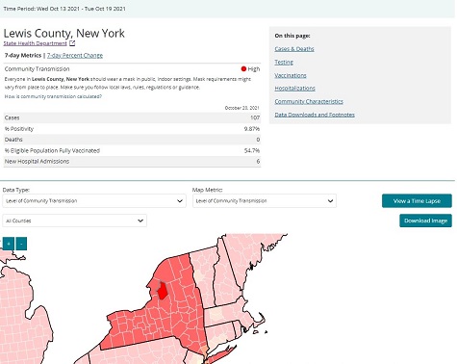Open State Health Department link
The height and width of the screenshot is (364, 457).
coord(36,43)
